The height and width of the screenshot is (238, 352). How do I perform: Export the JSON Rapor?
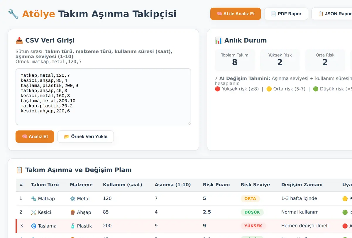332,14
